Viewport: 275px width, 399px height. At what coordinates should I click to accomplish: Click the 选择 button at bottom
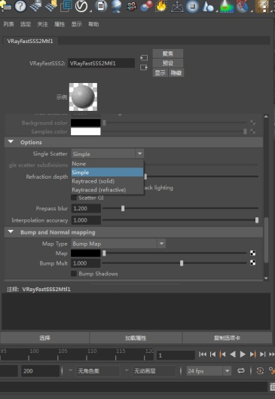point(44,338)
